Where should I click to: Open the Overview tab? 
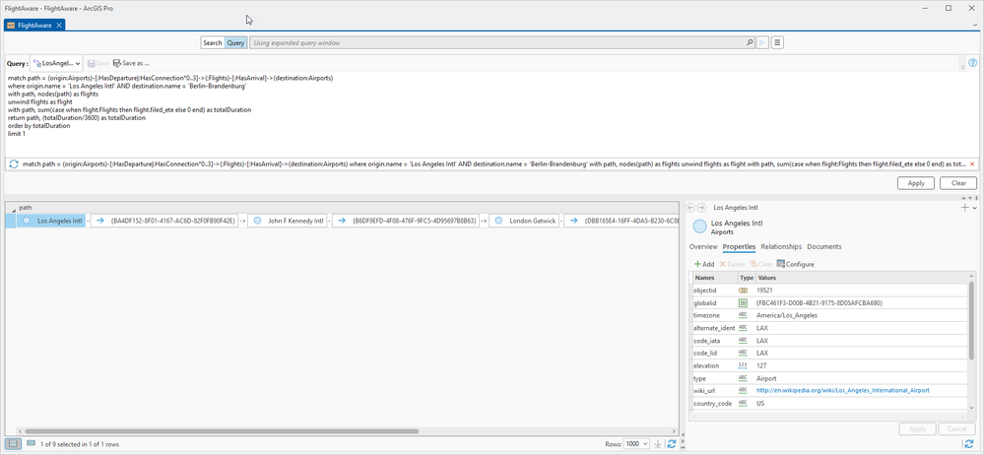pos(703,246)
